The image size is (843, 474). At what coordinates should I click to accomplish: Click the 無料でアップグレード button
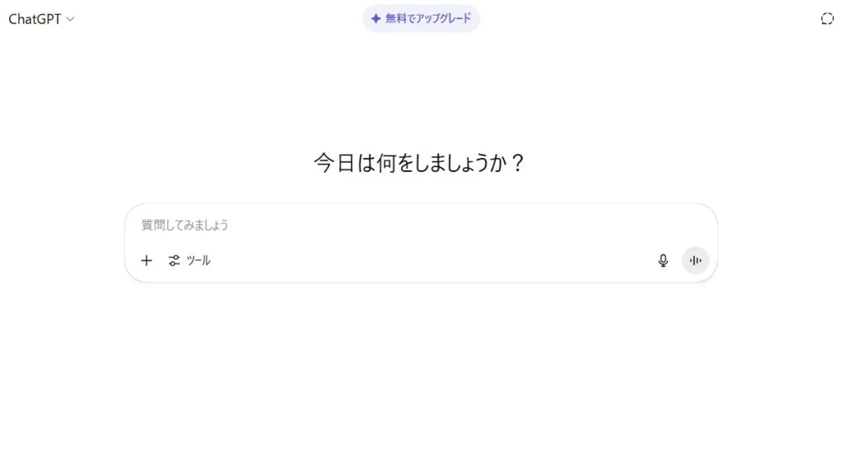(x=421, y=18)
